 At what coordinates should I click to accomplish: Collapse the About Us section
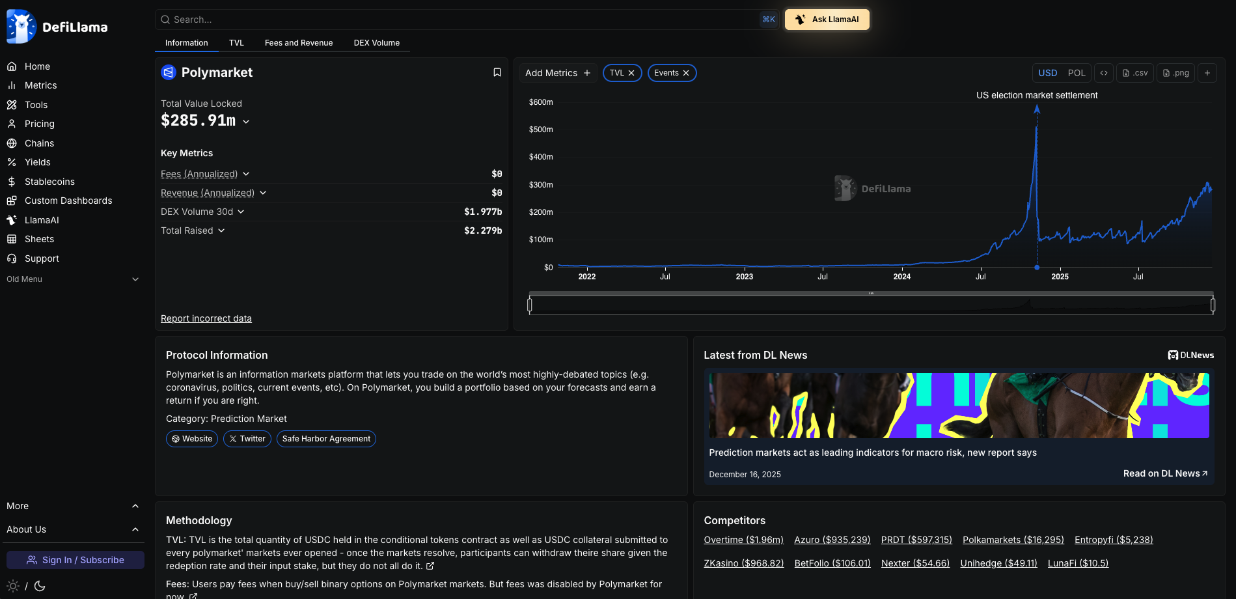[135, 529]
